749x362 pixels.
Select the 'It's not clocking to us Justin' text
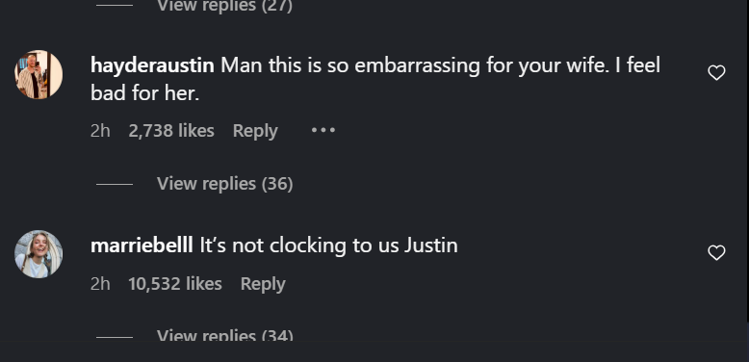[x=328, y=246]
